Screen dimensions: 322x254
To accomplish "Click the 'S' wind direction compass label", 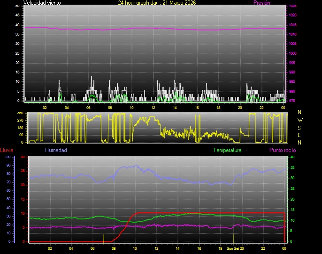I will pos(299,127).
